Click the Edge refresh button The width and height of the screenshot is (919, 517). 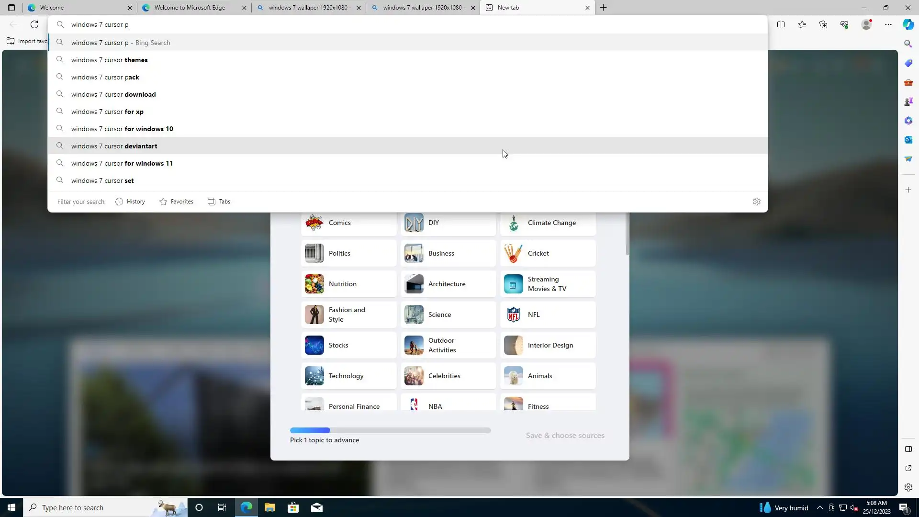coord(34,24)
